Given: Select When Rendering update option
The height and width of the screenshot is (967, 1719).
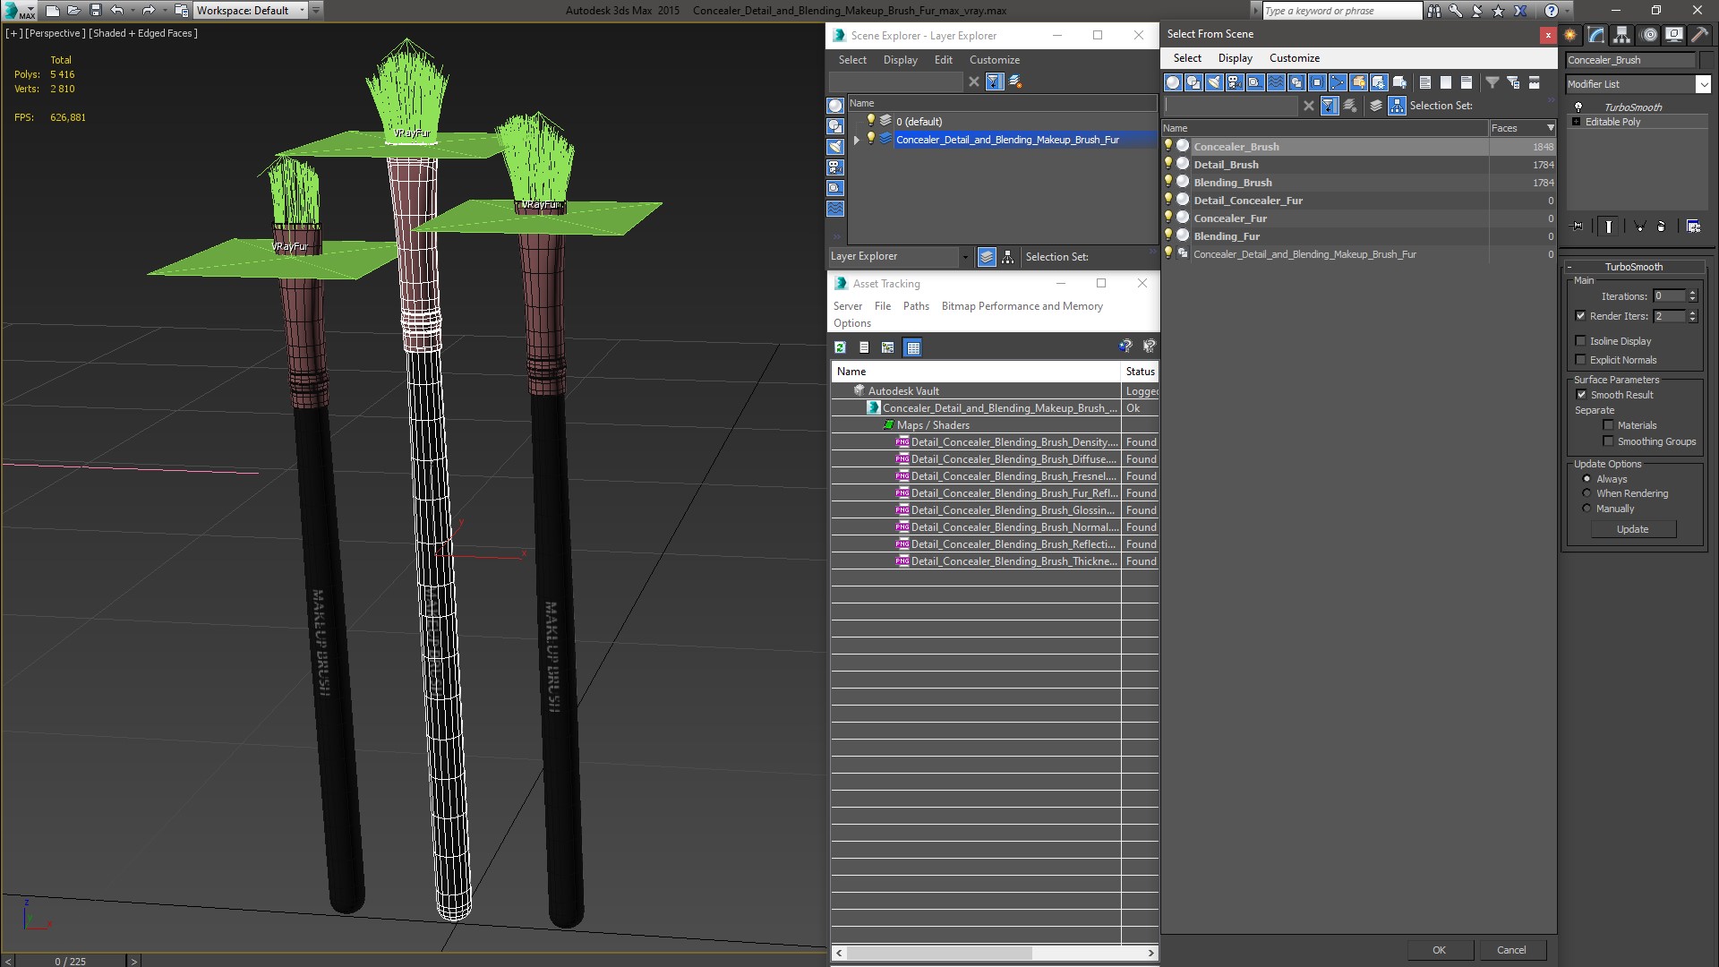Looking at the screenshot, I should [x=1586, y=493].
